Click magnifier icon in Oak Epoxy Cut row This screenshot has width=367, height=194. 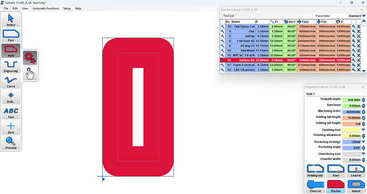coord(354,27)
